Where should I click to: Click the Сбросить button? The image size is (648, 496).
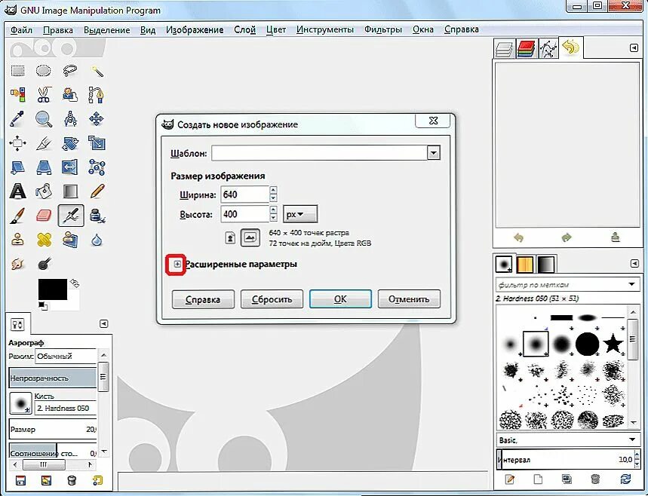tap(272, 299)
